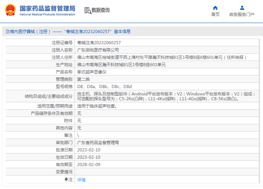Viewport: 263px width, 189px height.
Task: Click the 注册人住所 address value
Action: point(162,57)
